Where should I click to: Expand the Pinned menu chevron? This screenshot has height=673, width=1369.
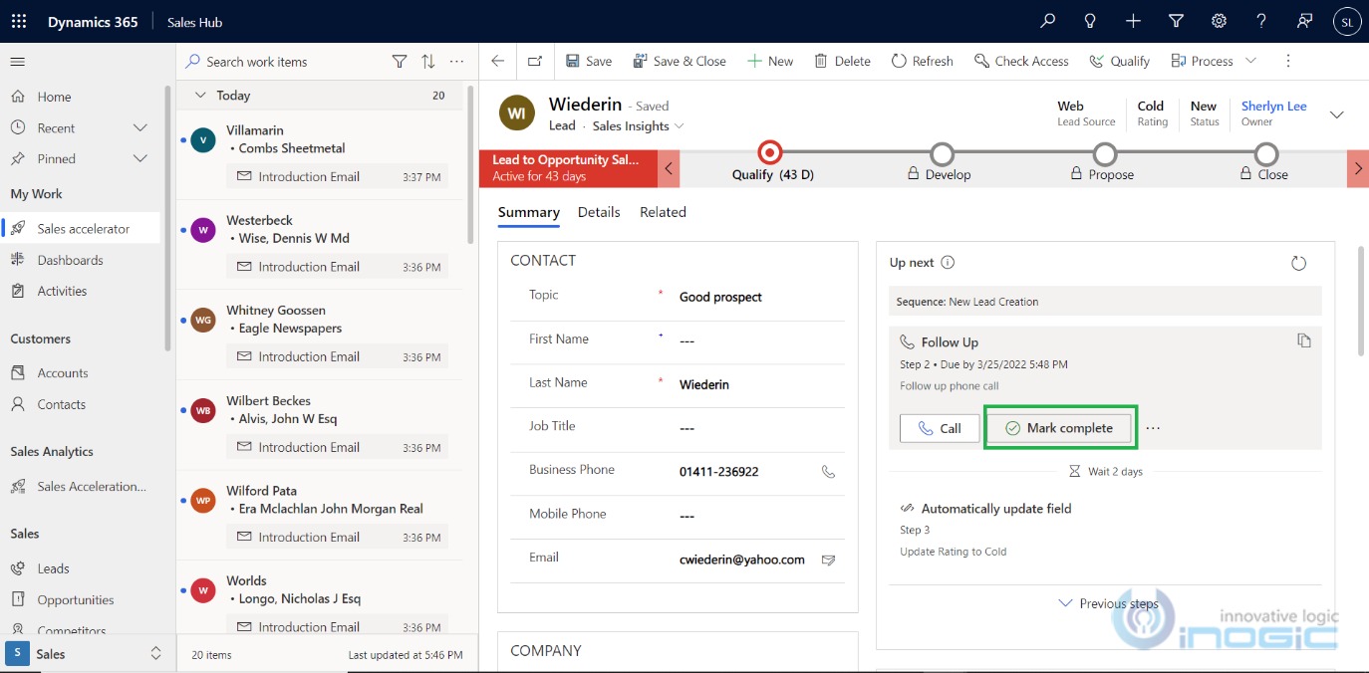140,158
